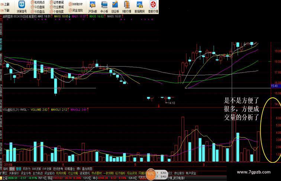Click the 指标 tab below the chart

[6, 169]
